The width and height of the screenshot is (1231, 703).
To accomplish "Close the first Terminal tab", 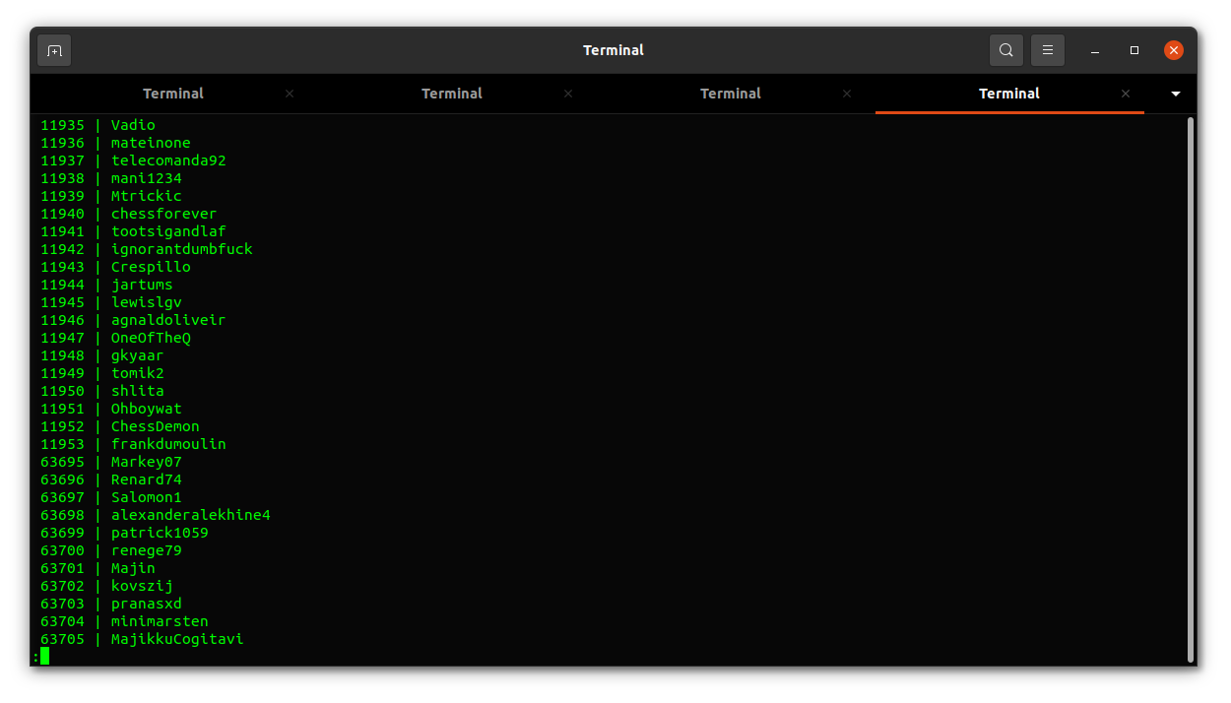I will (290, 94).
